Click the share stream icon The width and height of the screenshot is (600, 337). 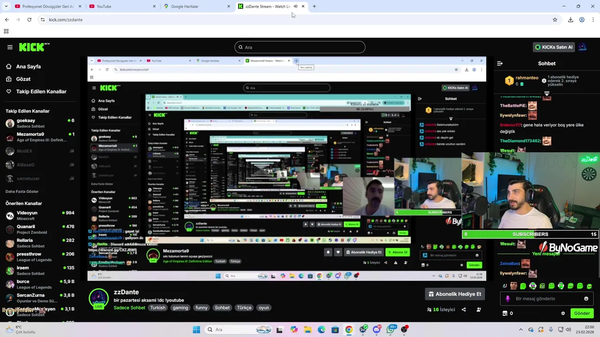464,309
